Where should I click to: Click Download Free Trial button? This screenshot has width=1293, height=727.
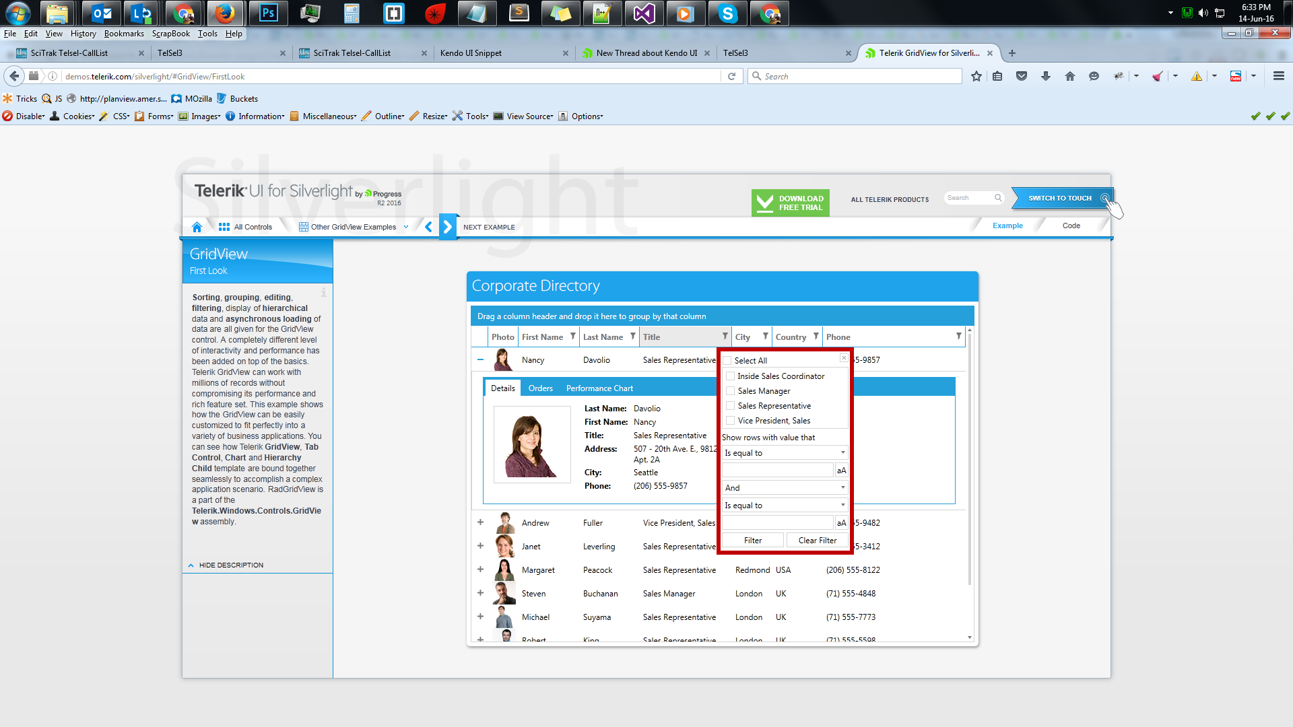790,203
